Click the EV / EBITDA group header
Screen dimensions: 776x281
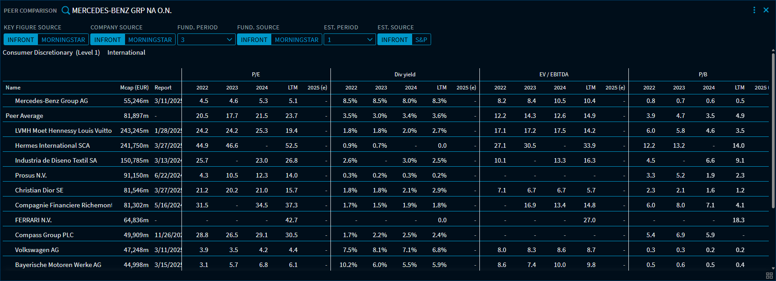553,75
